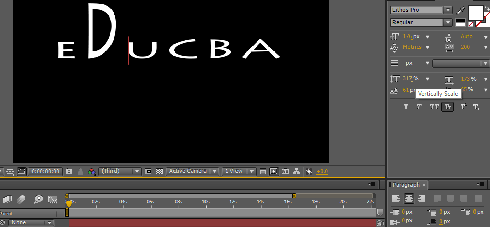Image resolution: width=490 pixels, height=227 pixels.
Task: Open the horizontal scale dropdown arrow
Action: pos(486,79)
